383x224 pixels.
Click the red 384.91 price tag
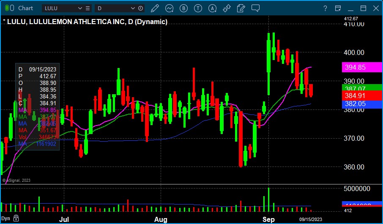362,96
